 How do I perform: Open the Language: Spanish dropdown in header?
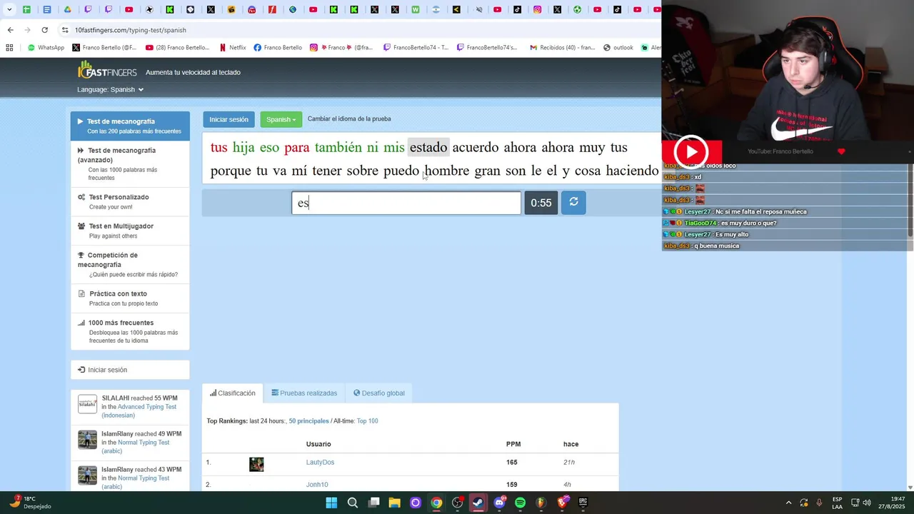coord(111,89)
